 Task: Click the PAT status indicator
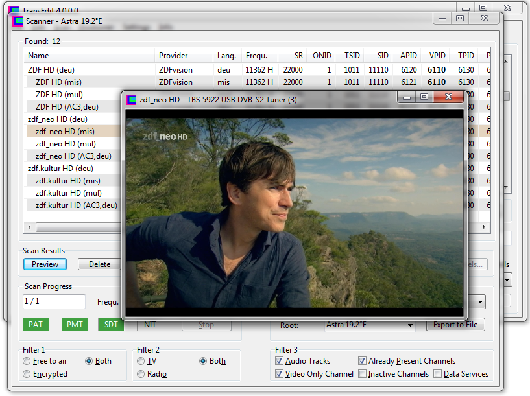(36, 325)
